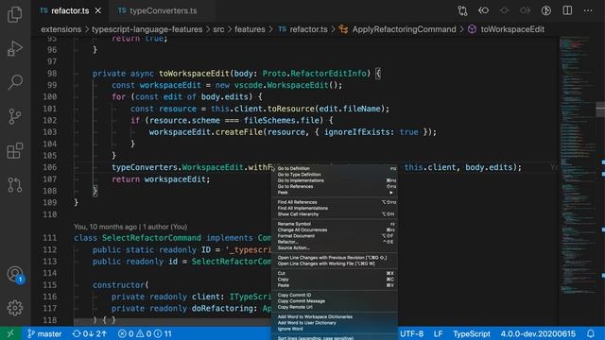Image resolution: width=605 pixels, height=340 pixels.
Task: Expand the Peek submenu
Action: (335, 193)
